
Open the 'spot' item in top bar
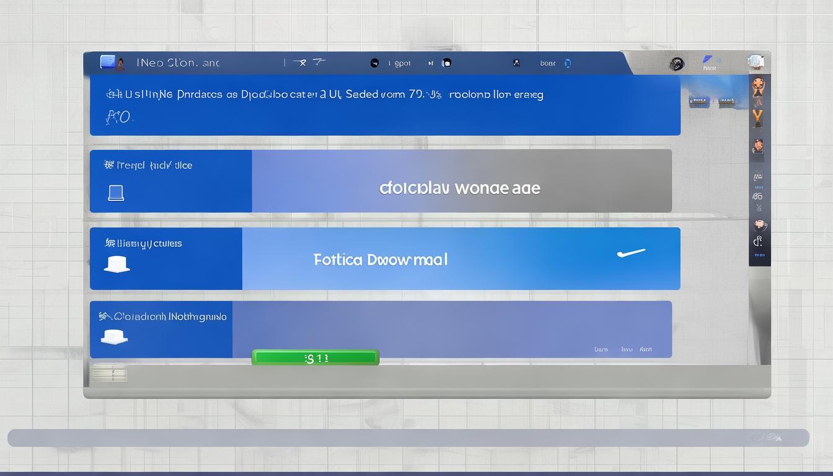pyautogui.click(x=402, y=63)
